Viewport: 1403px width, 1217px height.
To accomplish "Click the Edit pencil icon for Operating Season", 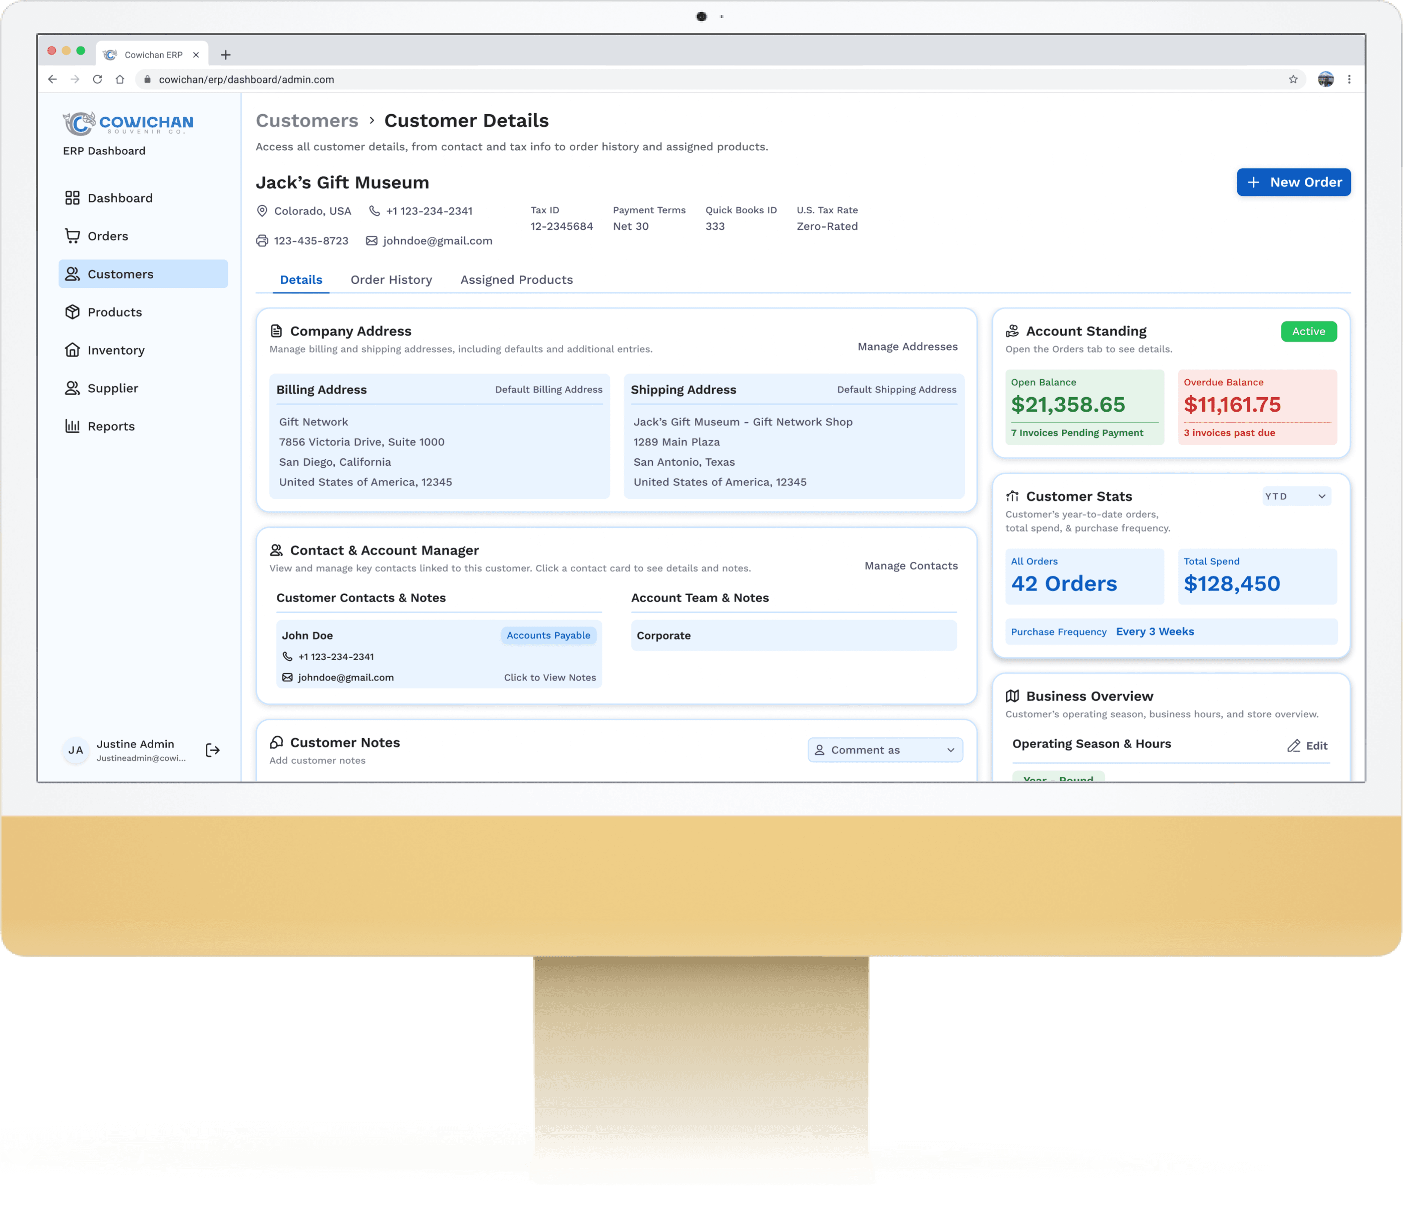I will pos(1294,746).
